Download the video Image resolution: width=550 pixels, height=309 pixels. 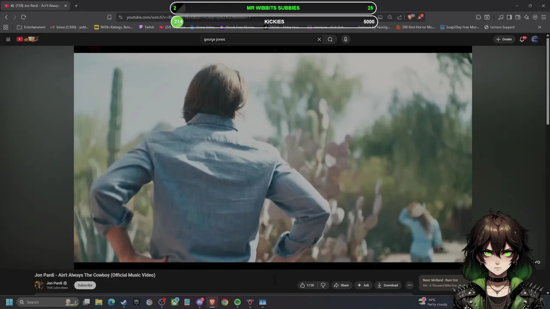point(388,285)
